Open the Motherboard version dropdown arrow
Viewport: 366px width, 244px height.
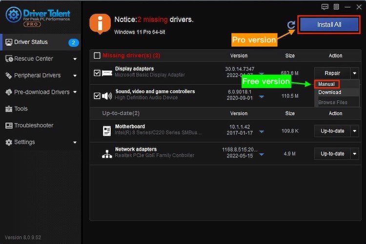pyautogui.click(x=262, y=132)
